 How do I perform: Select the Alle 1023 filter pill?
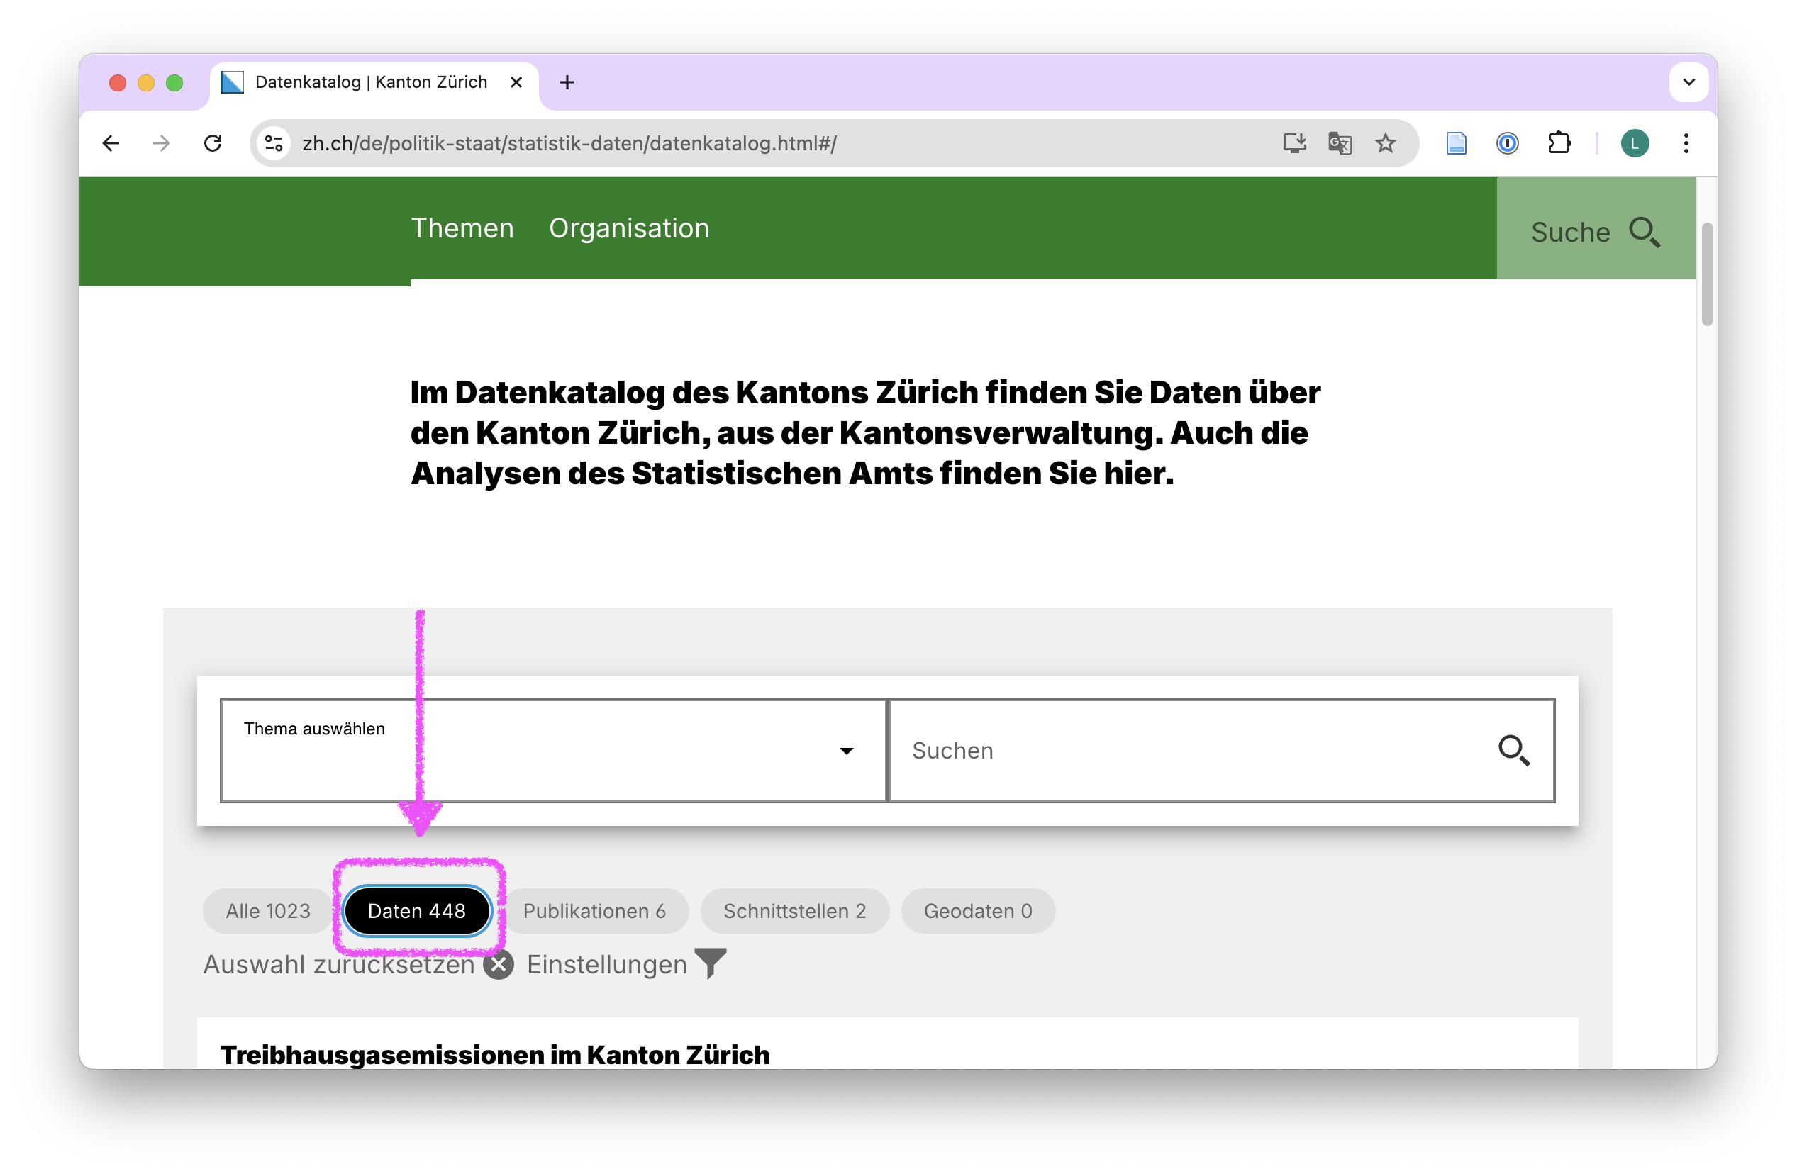pos(268,910)
